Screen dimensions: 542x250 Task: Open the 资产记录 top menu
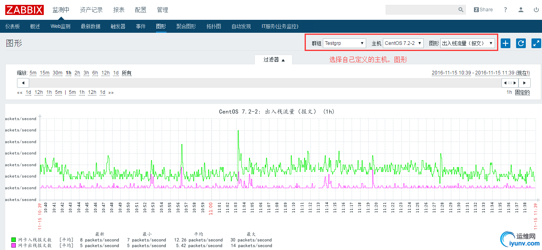[x=91, y=10]
